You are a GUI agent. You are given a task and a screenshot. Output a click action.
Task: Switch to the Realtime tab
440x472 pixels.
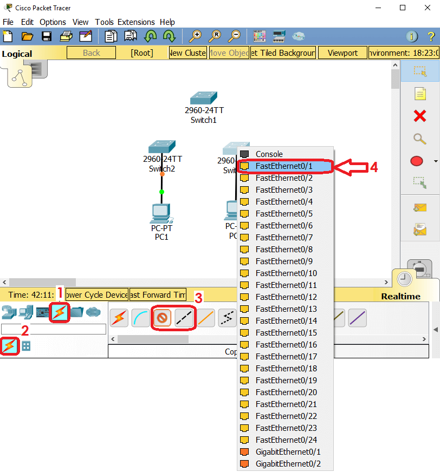[400, 296]
